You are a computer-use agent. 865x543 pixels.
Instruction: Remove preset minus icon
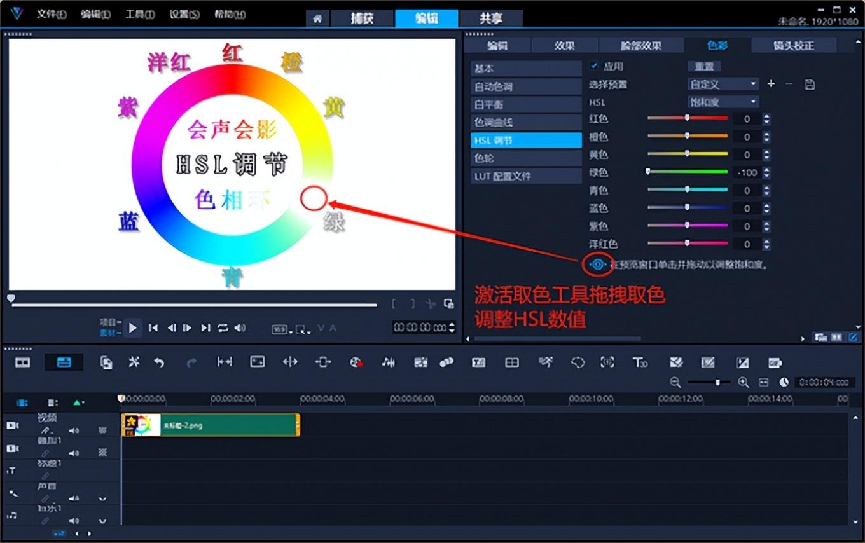click(789, 84)
